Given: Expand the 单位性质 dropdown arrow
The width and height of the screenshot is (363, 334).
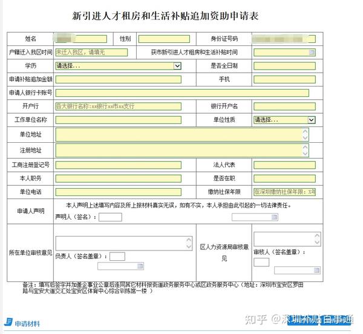Looking at the screenshot, I should click(312, 120).
